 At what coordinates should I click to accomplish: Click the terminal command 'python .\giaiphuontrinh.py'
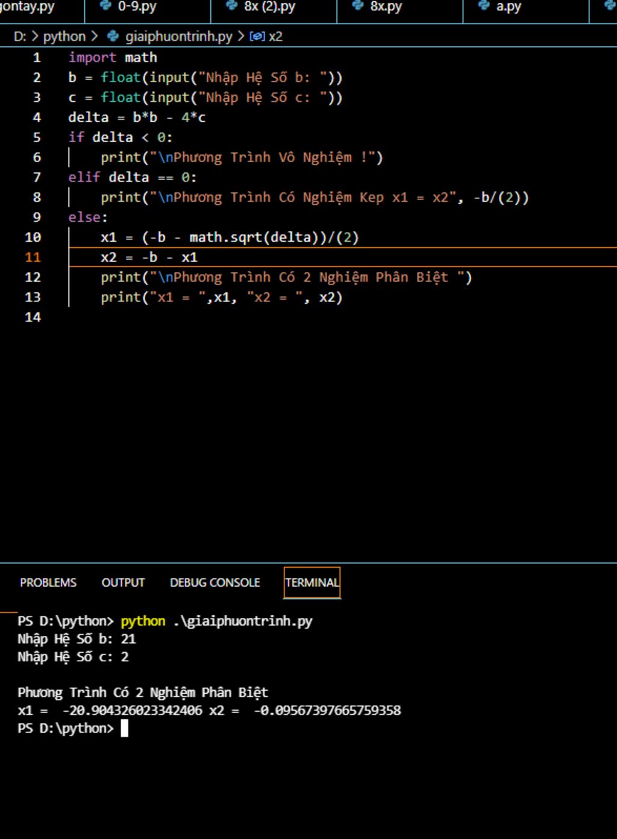tap(216, 621)
